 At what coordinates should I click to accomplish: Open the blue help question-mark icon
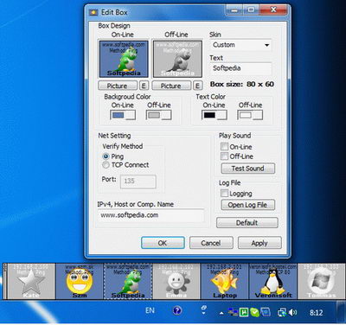(177, 310)
